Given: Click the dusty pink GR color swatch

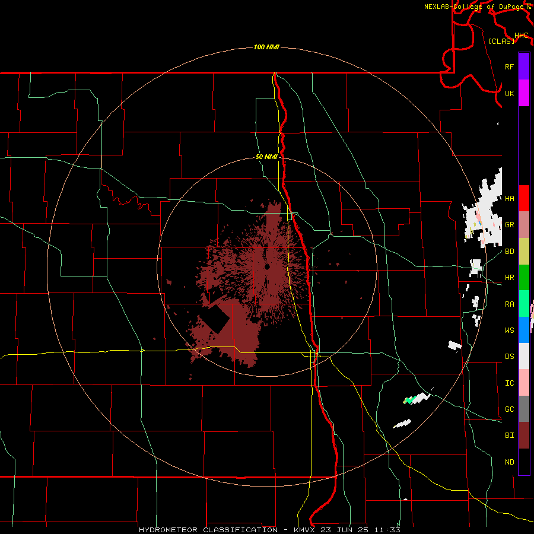Looking at the screenshot, I should pos(524,225).
